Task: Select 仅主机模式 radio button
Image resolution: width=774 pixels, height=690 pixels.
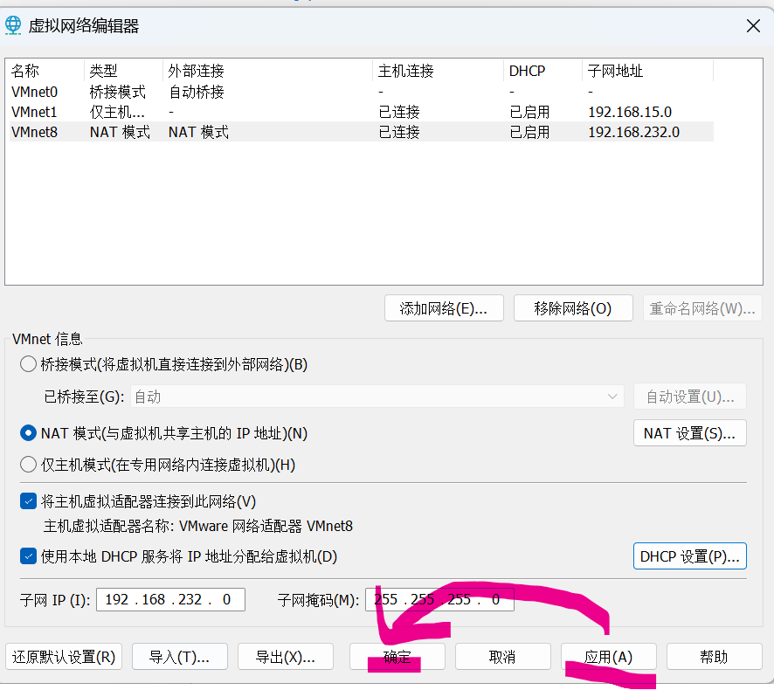Action: pos(28,464)
